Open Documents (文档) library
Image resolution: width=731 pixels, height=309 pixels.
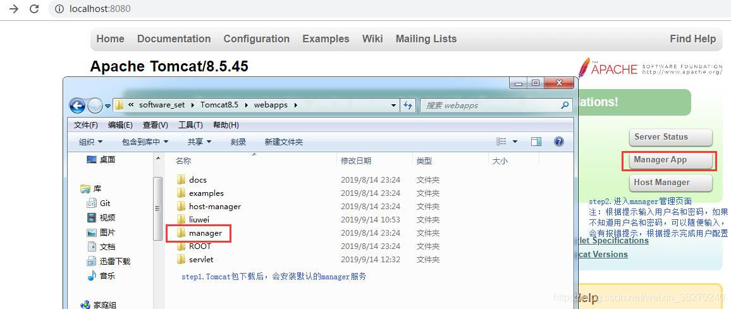(x=101, y=246)
